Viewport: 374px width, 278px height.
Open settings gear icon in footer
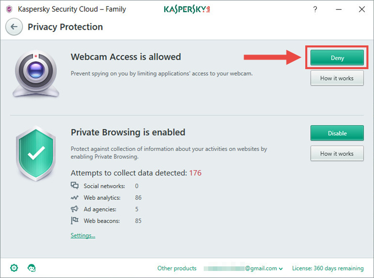pos(14,268)
